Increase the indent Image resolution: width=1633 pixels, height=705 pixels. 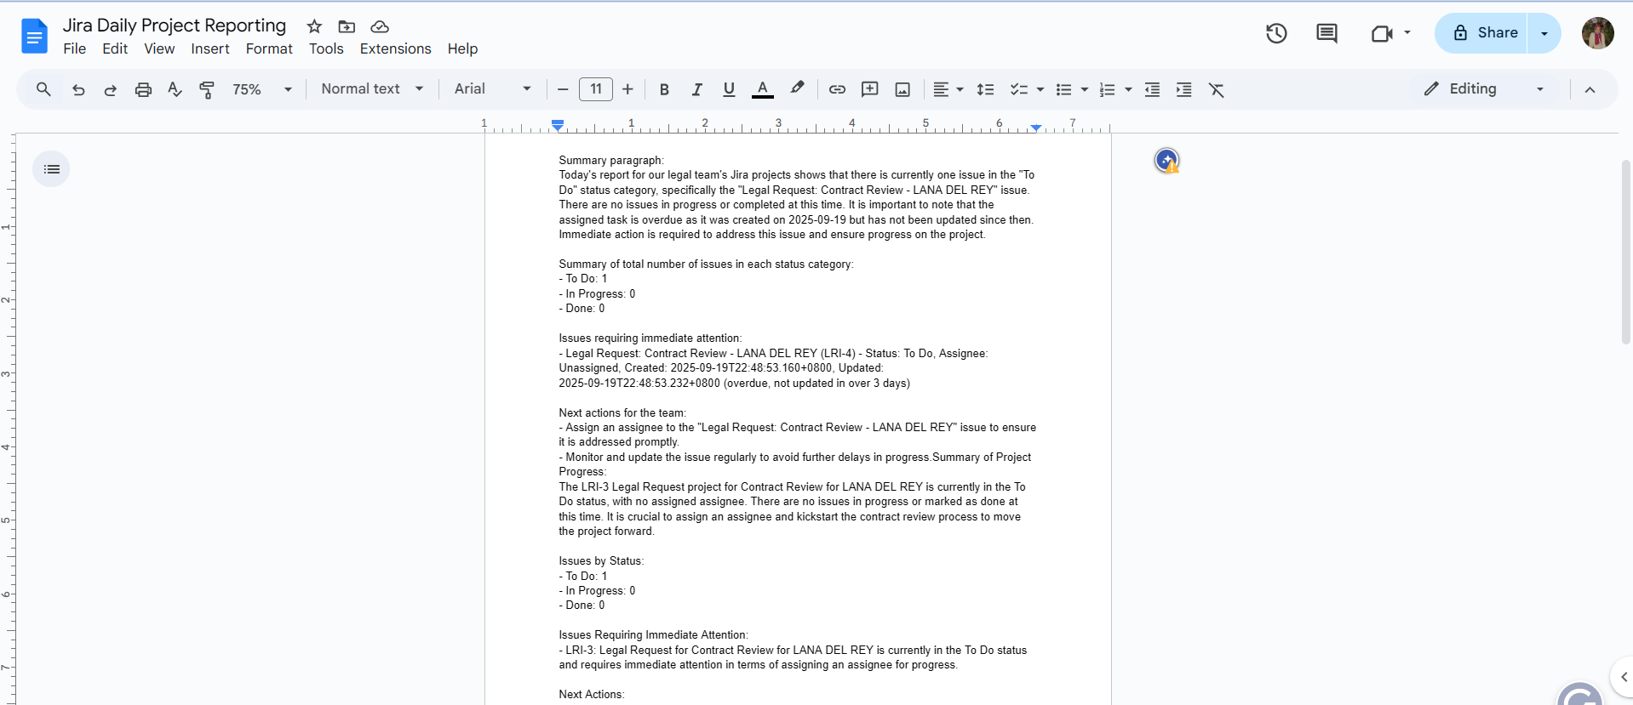coord(1183,89)
